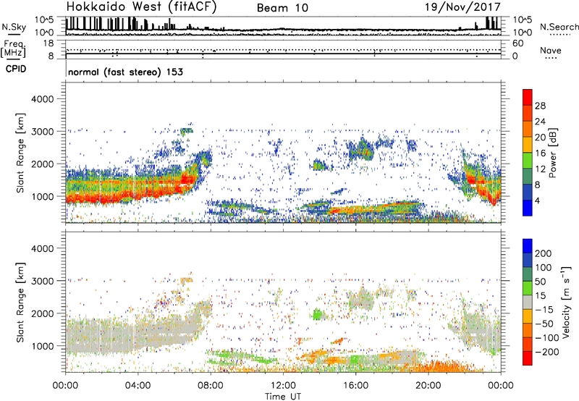This screenshot has height=401, width=579.
Task: Click the '4000' tick of the velocity panel
Action: click(x=42, y=248)
